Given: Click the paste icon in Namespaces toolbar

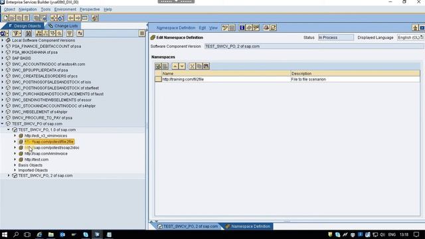Looking at the screenshot, I should [x=207, y=66].
